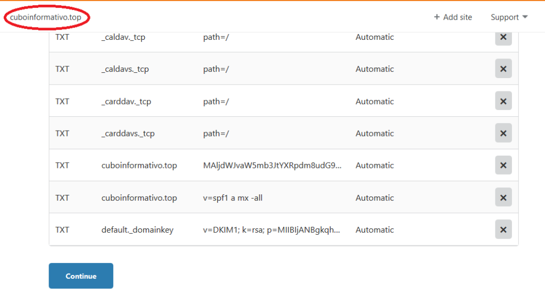
Task: Open the Support dropdown chevron
Action: 525,17
